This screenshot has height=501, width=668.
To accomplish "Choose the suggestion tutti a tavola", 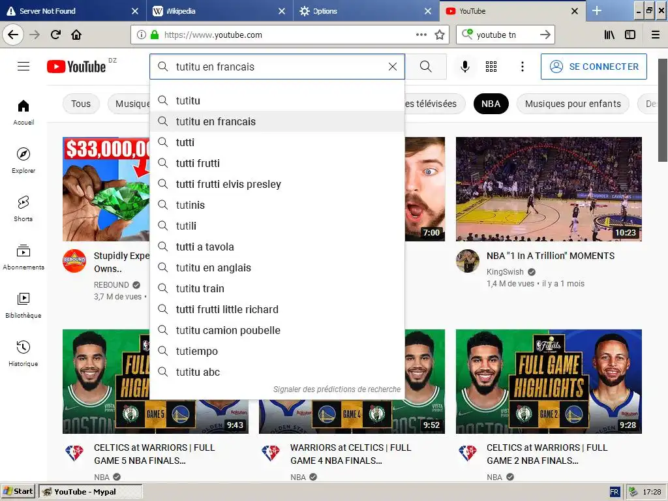I will pos(277,247).
